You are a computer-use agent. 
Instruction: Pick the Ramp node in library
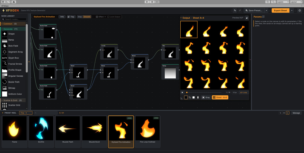point(13,40)
